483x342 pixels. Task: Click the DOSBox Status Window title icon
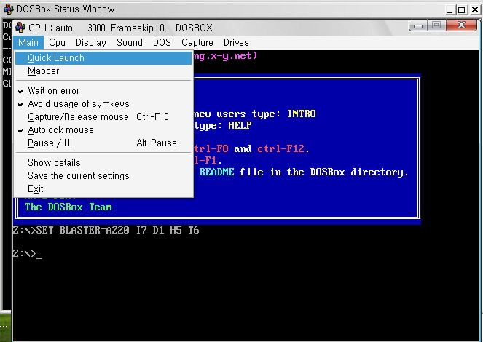9,9
